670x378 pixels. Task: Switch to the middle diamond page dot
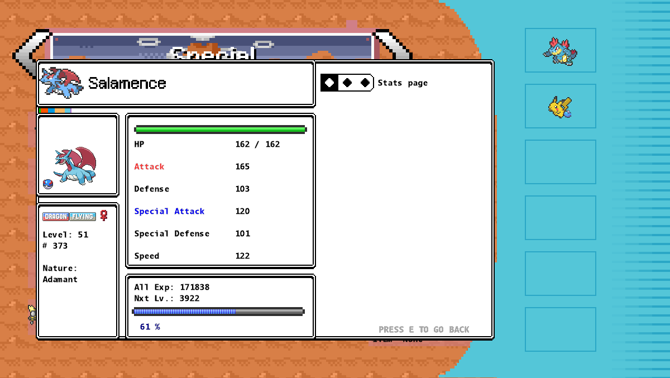point(347,83)
